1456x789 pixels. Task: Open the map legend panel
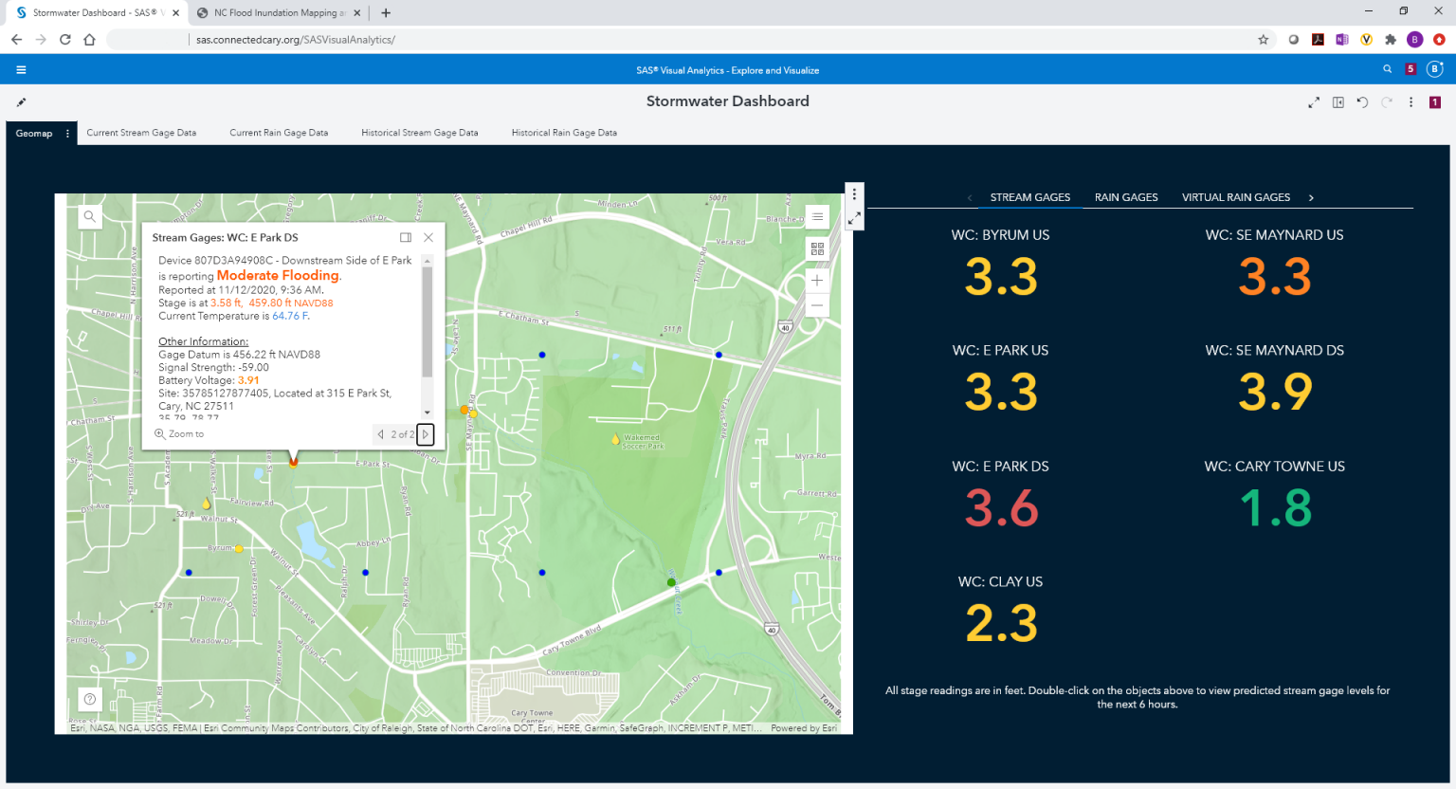click(817, 217)
